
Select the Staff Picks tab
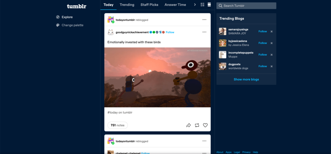click(x=149, y=5)
